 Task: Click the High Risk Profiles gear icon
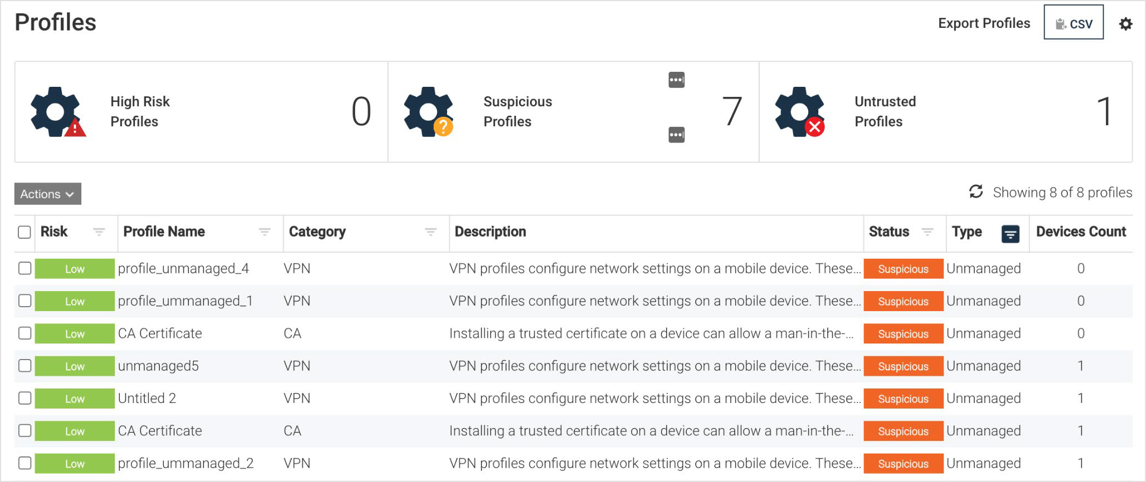pos(58,112)
